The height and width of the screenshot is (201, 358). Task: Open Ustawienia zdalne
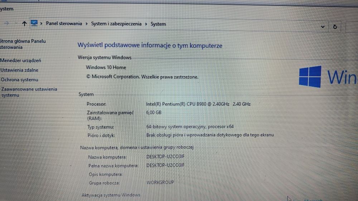(19, 70)
